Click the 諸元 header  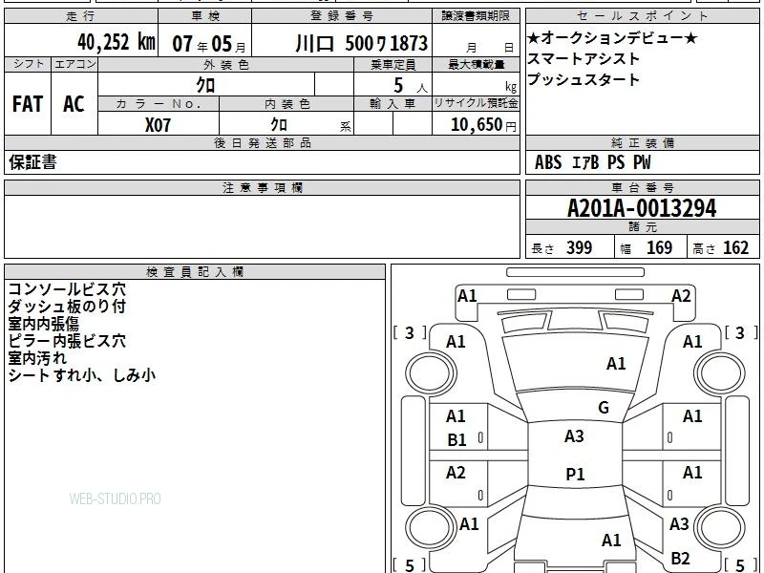[x=642, y=226]
